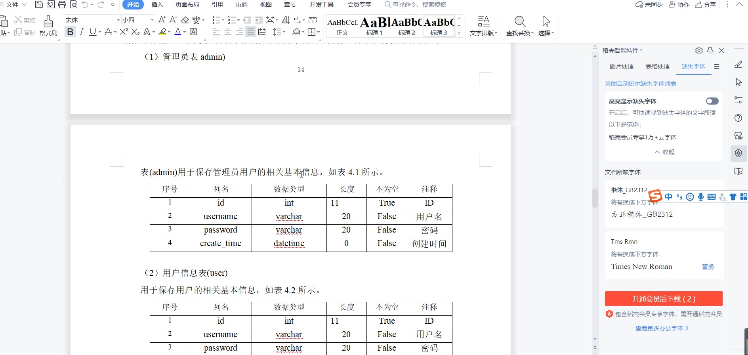Click 关闭自动展示缺失字体列表 link

pyautogui.click(x=640, y=84)
